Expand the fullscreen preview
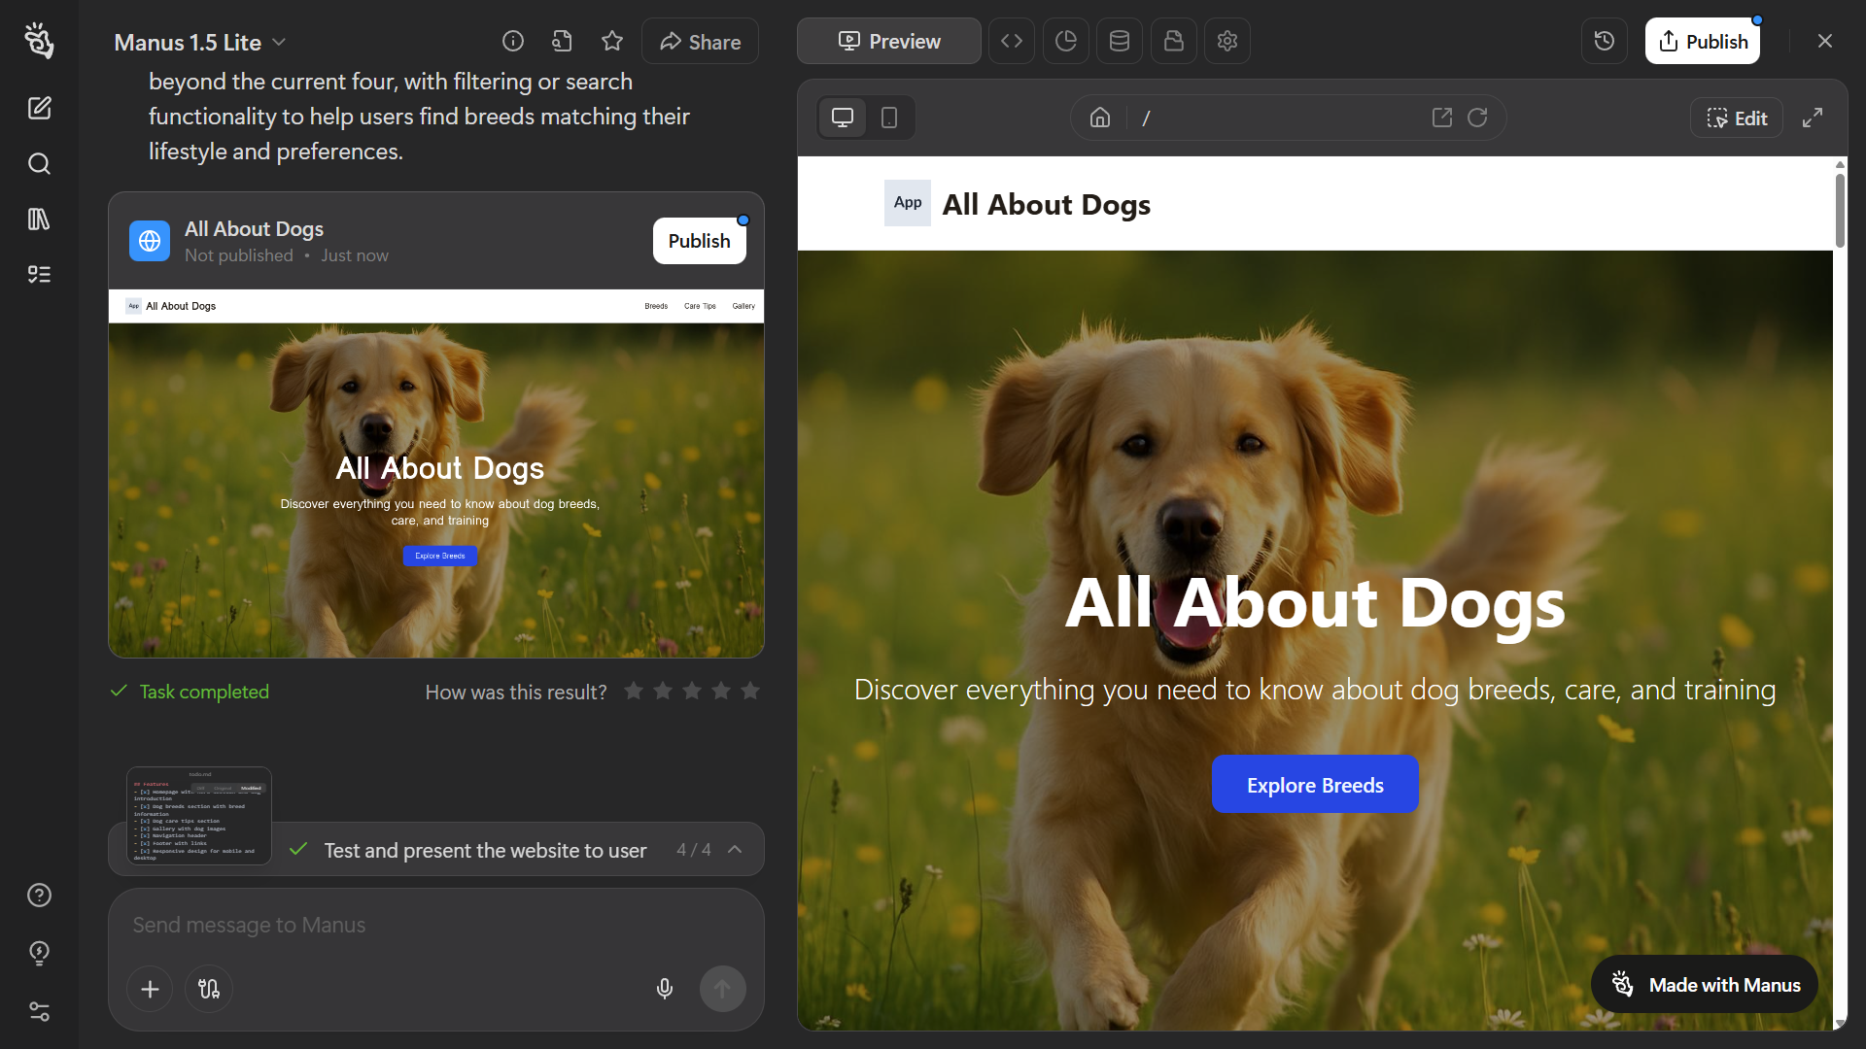Image resolution: width=1866 pixels, height=1049 pixels. pos(1813,117)
